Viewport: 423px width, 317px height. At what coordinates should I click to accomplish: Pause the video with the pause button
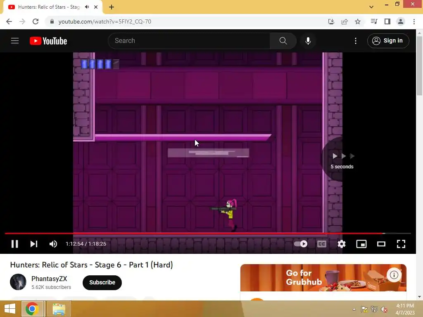[x=15, y=244]
